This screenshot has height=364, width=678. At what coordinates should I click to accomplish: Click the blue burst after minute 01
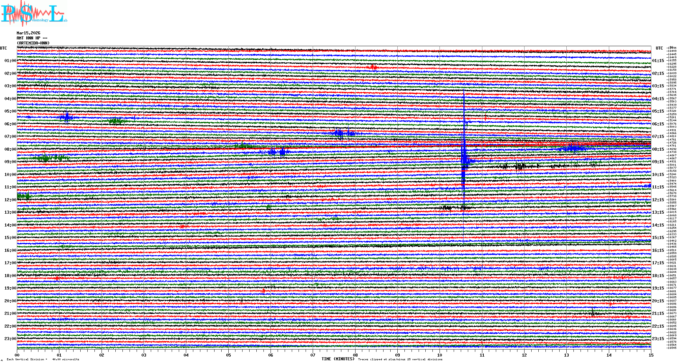click(67, 117)
